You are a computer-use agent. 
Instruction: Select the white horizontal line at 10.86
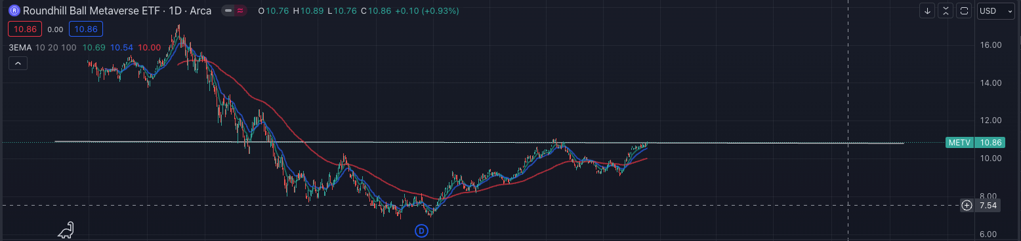coord(479,142)
